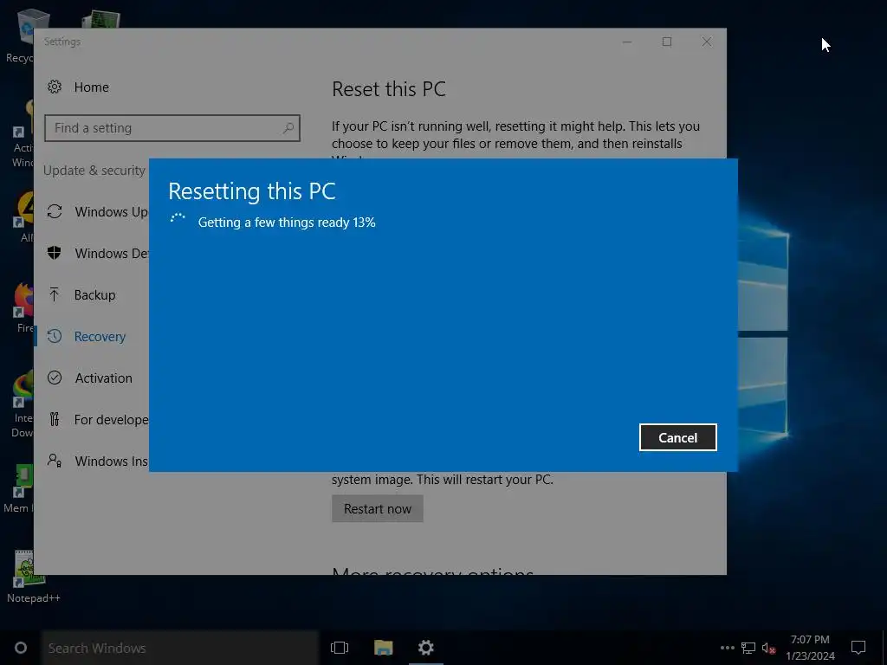
Task: Click the magnifier icon in Find a setting
Action: click(288, 128)
